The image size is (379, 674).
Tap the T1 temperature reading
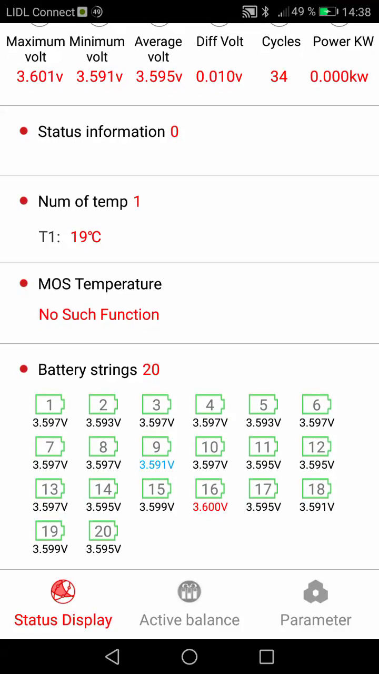[85, 237]
